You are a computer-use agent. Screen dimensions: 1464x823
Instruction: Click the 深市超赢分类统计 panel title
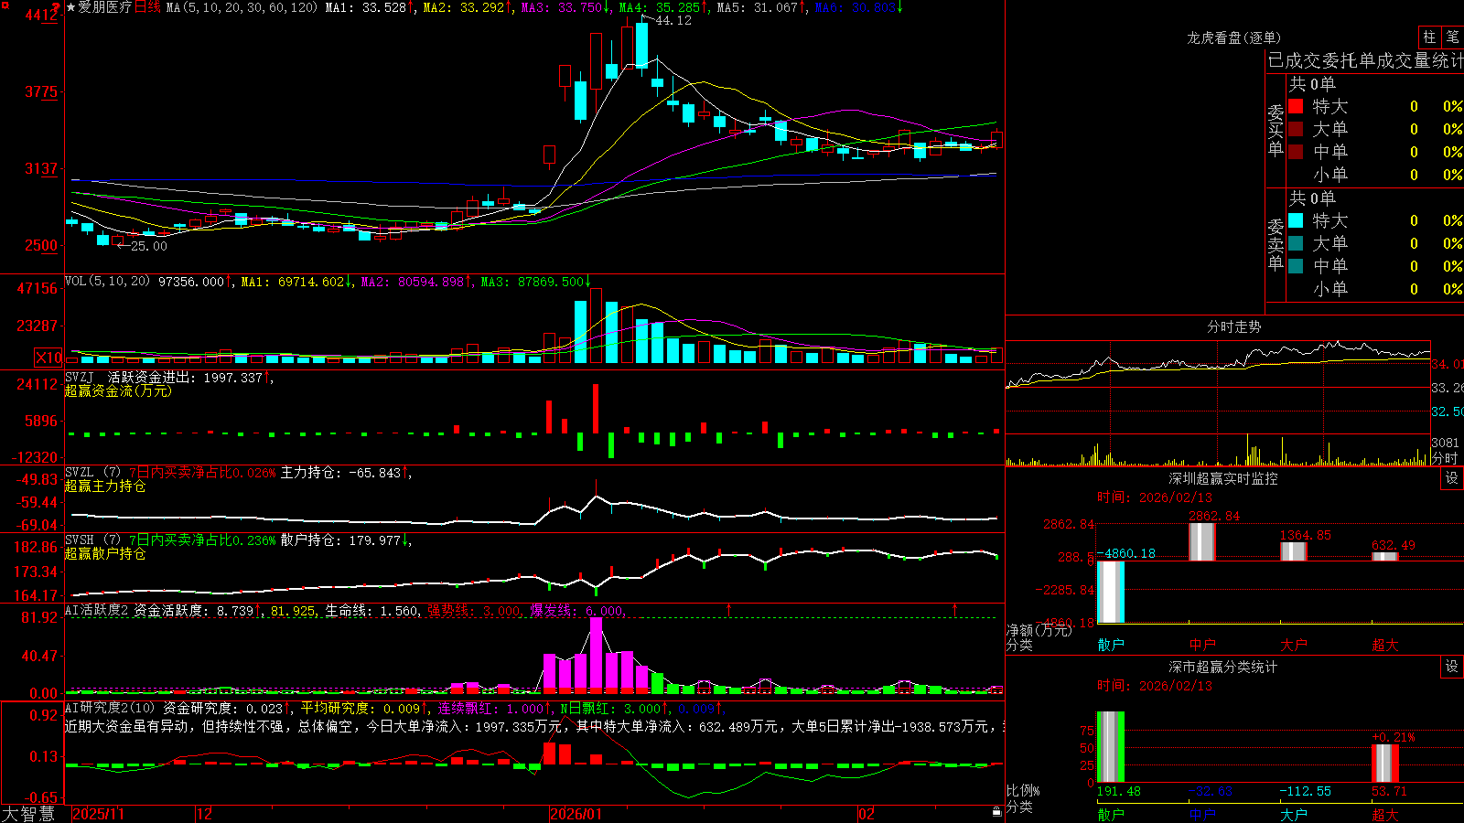[x=1223, y=667]
